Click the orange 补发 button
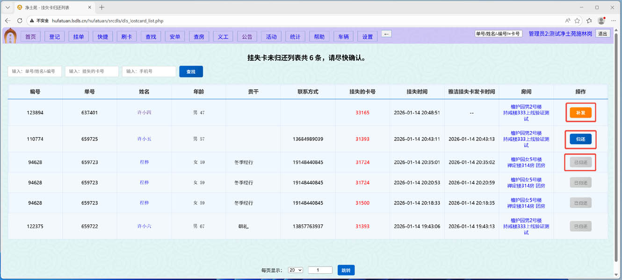Screen dimensions: 622x280 coord(580,113)
